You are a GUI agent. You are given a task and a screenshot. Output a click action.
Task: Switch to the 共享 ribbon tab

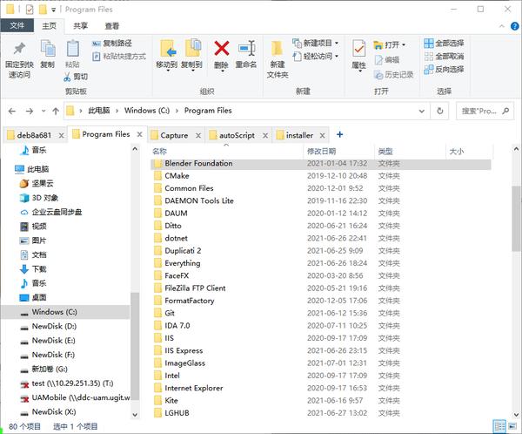tap(81, 25)
